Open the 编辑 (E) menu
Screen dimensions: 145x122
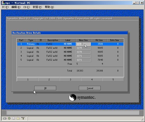[16, 7]
